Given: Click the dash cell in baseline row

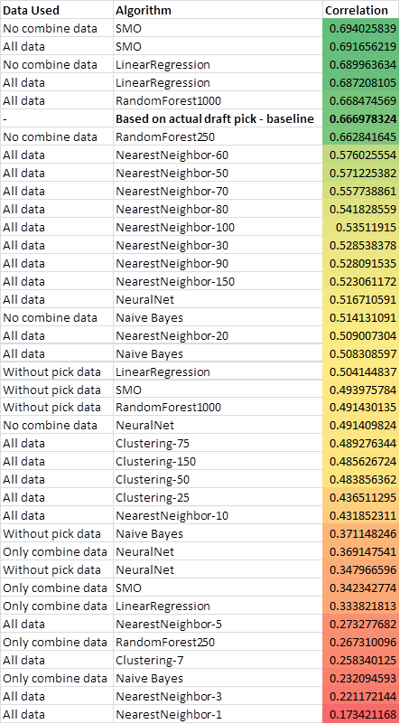Looking at the screenshot, I should tap(57, 118).
